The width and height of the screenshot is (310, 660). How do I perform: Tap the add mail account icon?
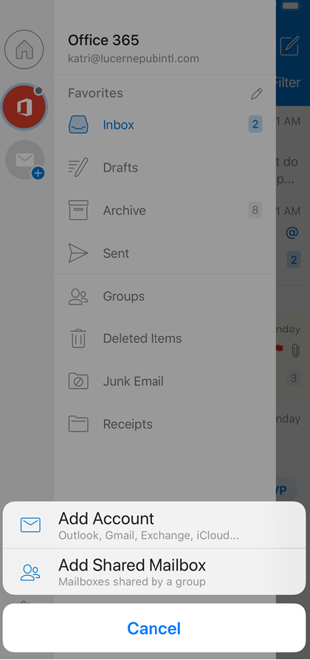[x=25, y=160]
